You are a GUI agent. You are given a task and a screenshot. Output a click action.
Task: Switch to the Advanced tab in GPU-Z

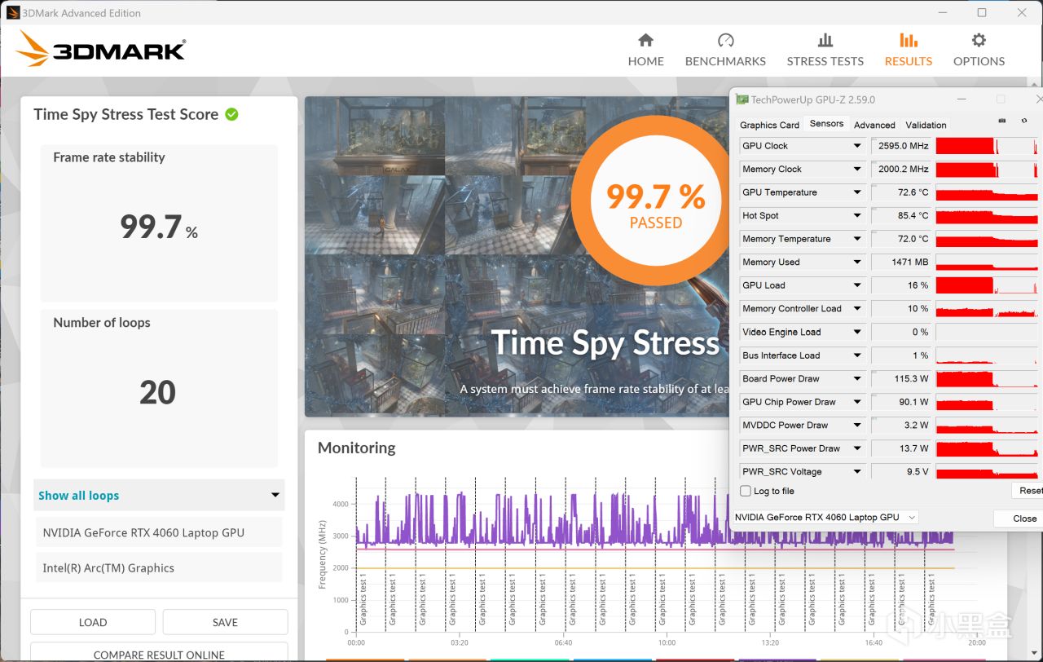[x=874, y=125]
